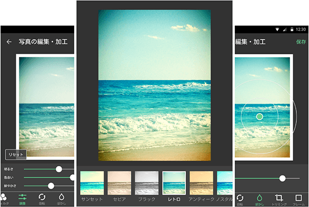Select the green ぼかし blur tab on the right screen

[260, 199]
